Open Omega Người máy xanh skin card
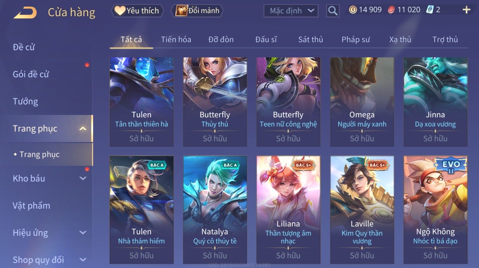This screenshot has width=479, height=268. pyautogui.click(x=362, y=102)
